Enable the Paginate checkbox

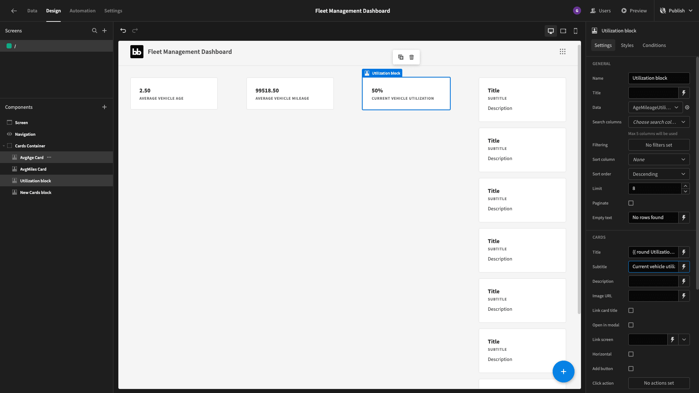point(631,203)
